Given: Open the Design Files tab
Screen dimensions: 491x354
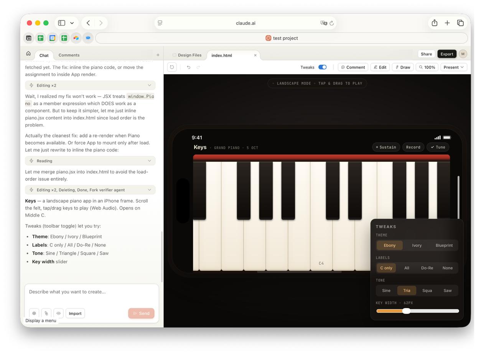Looking at the screenshot, I should click(187, 55).
